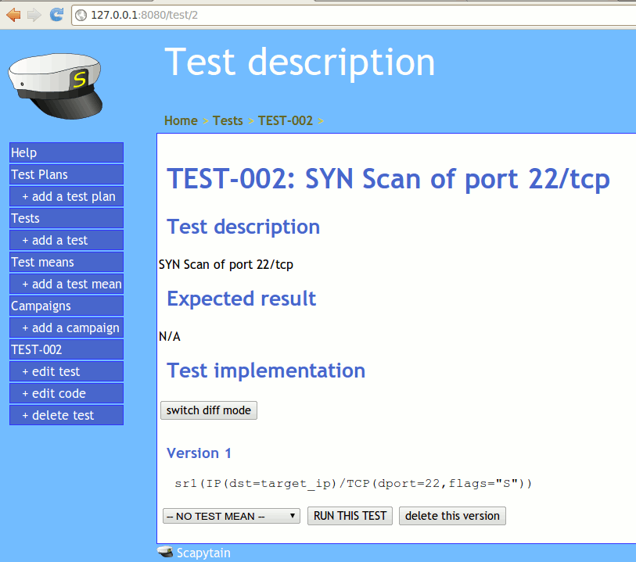
Task: Open Campaigns sidebar item
Action: 66,306
